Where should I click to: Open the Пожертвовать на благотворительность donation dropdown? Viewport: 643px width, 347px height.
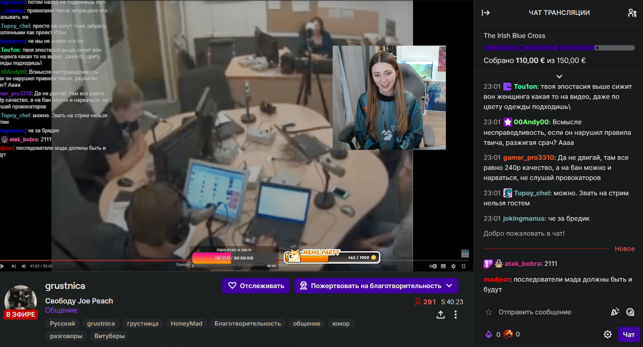tap(376, 286)
